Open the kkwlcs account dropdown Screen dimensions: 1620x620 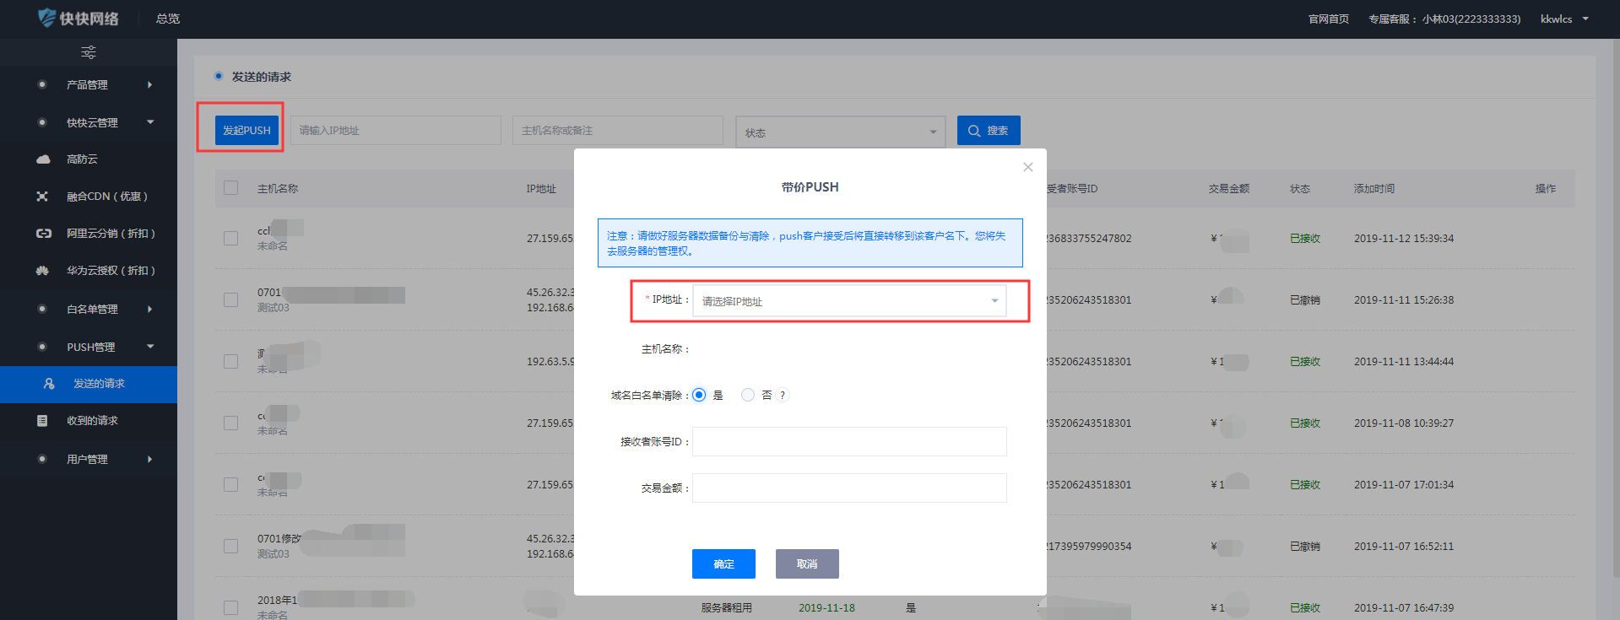[1563, 19]
